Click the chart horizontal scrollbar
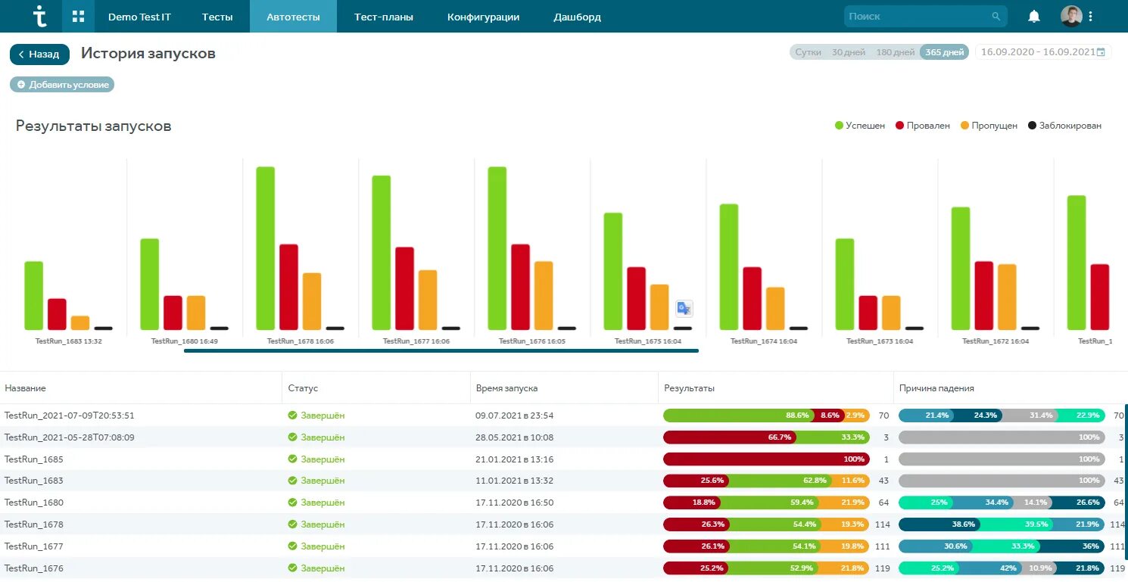The width and height of the screenshot is (1128, 582). point(441,350)
